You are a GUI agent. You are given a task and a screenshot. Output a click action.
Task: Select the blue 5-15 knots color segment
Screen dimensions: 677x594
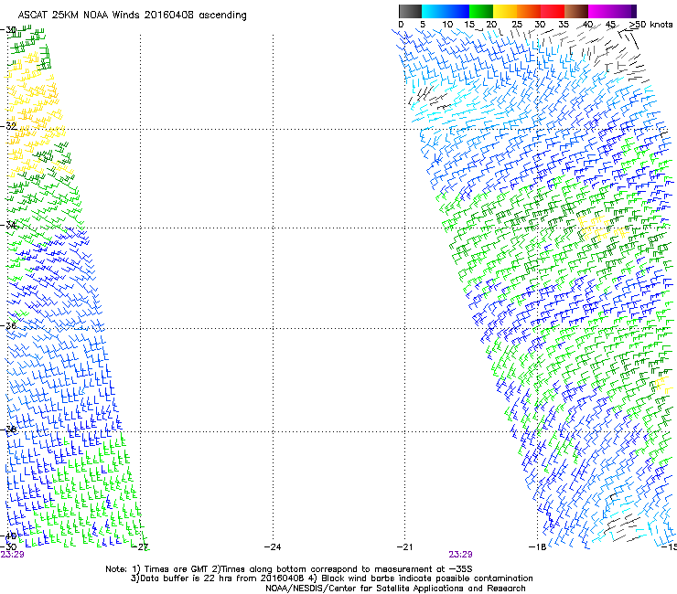446,11
